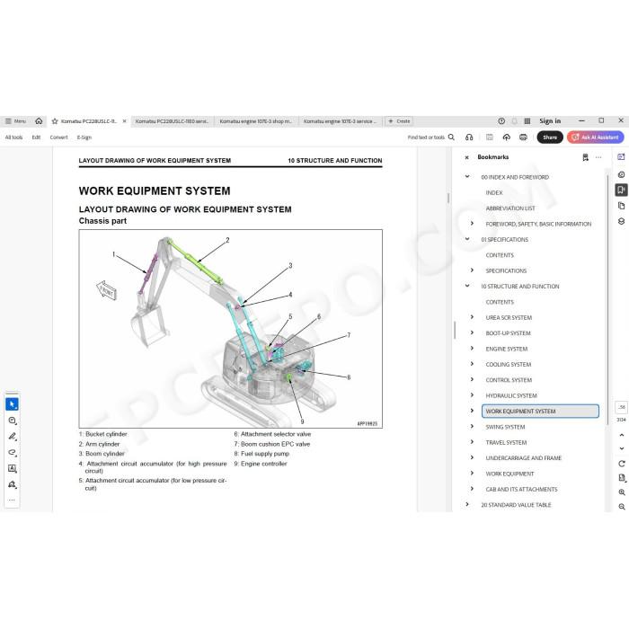The height and width of the screenshot is (629, 629).
Task: Open the Convert menu
Action: coord(58,137)
